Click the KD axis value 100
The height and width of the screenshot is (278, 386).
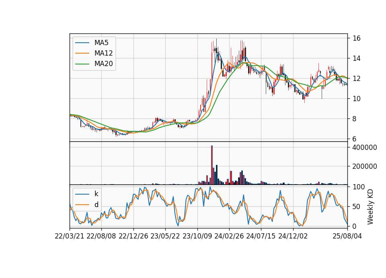(359, 187)
